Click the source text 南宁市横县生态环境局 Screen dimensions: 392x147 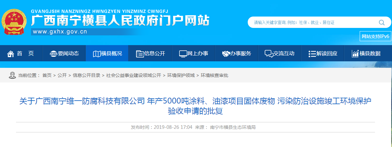click(x=233, y=127)
